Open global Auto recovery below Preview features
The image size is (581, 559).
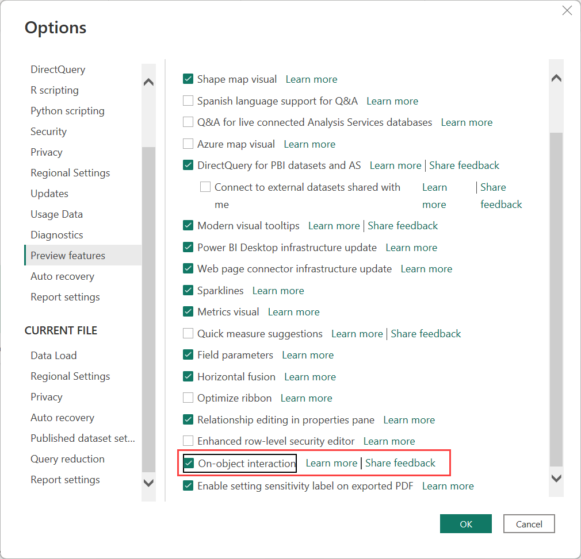pos(62,276)
